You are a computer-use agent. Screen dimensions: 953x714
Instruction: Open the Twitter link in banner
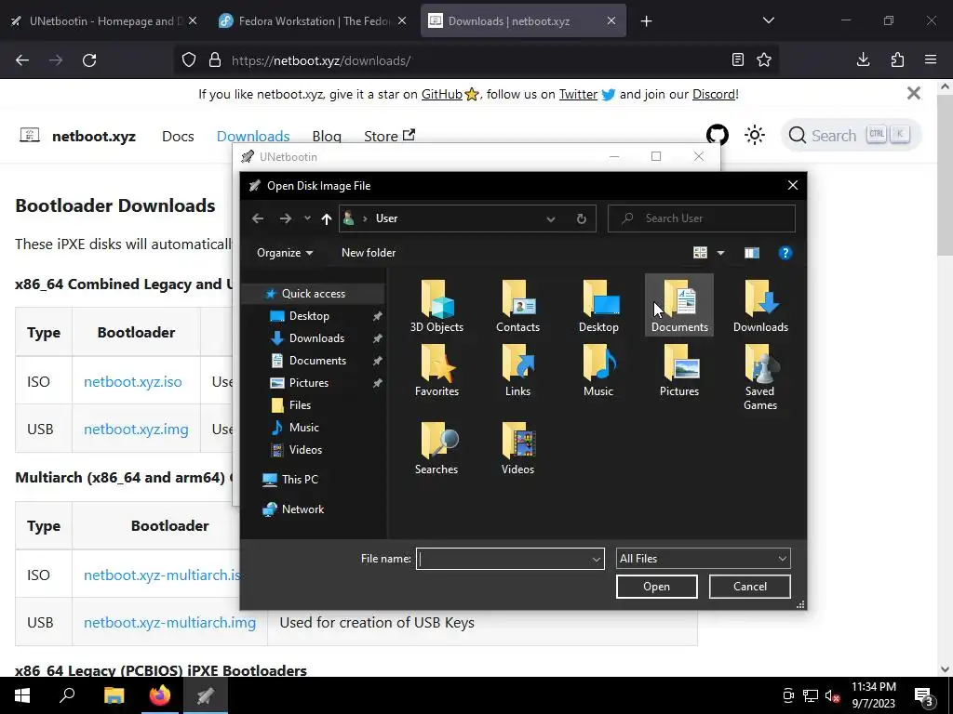tap(578, 94)
